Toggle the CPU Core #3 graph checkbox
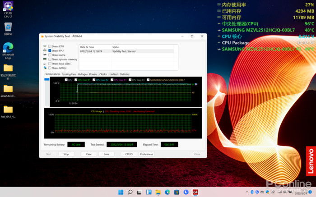The width and height of the screenshot is (316, 197). [x=112, y=80]
